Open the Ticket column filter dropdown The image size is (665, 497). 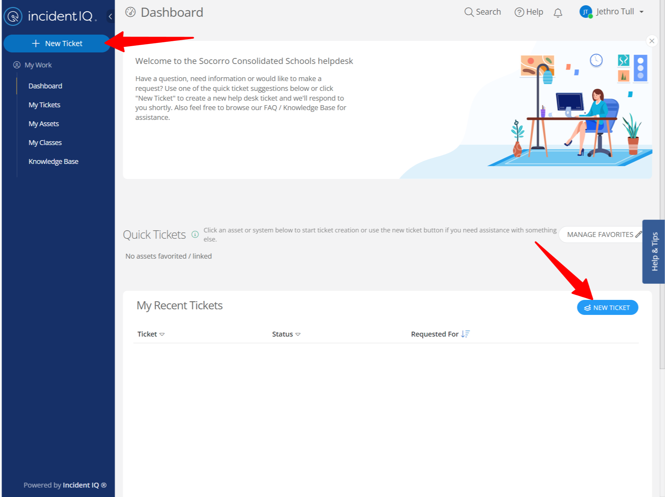click(162, 334)
